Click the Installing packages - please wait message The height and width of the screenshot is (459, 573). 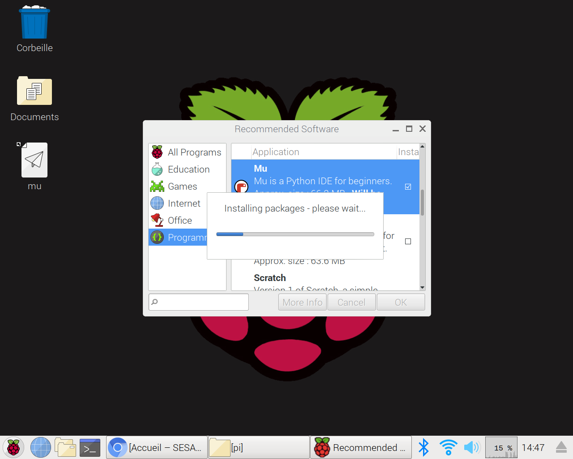[295, 208]
